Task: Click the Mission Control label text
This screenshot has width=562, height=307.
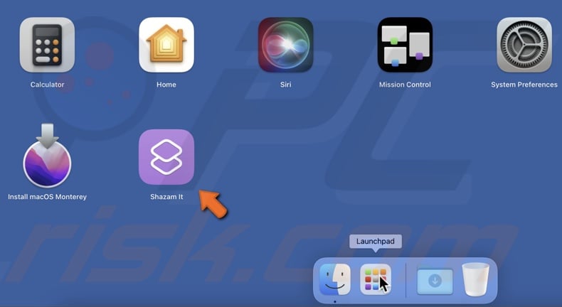Action: coord(405,85)
